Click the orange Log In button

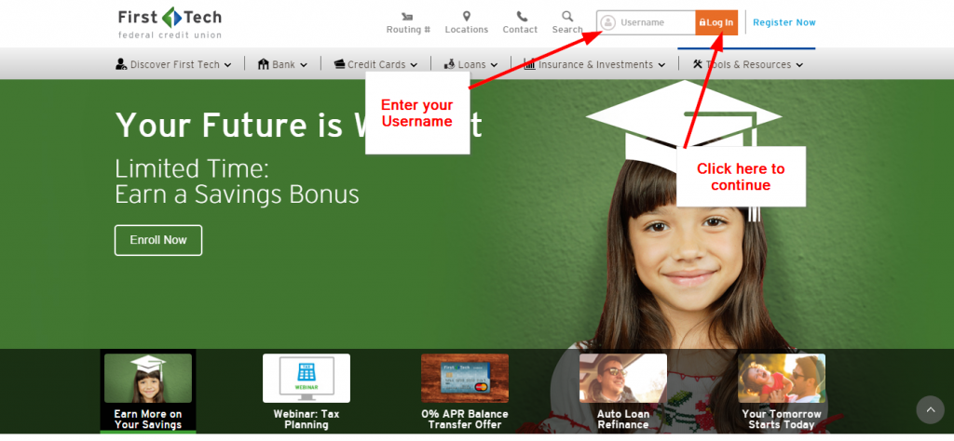pyautogui.click(x=716, y=22)
